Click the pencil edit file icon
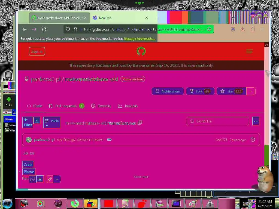 tap(50, 179)
